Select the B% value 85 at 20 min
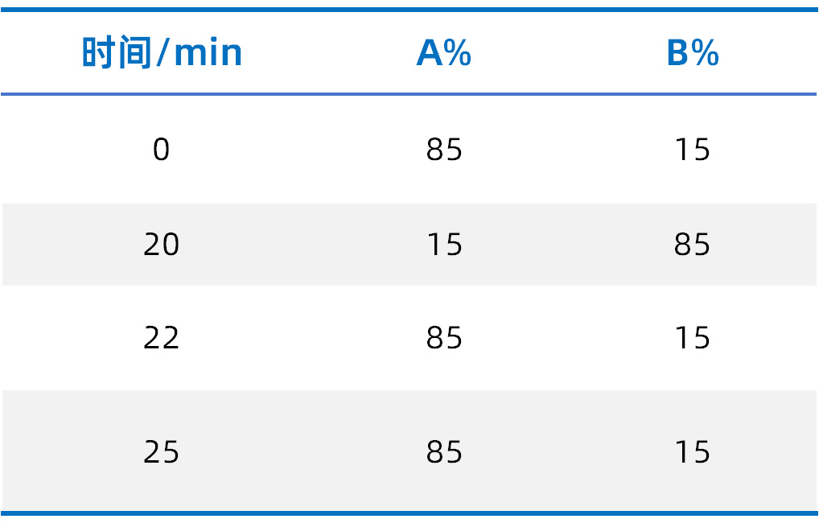Screen dimensions: 819x523 click(693, 244)
